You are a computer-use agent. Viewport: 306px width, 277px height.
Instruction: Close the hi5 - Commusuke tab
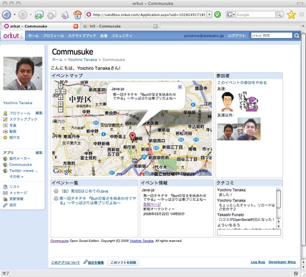tap(155, 26)
